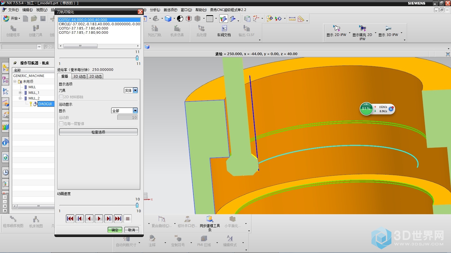Adjust the 动画速度 slider handle
The height and width of the screenshot is (253, 451).
[x=137, y=205]
